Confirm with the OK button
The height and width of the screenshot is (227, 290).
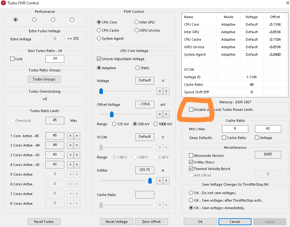pos(200,222)
